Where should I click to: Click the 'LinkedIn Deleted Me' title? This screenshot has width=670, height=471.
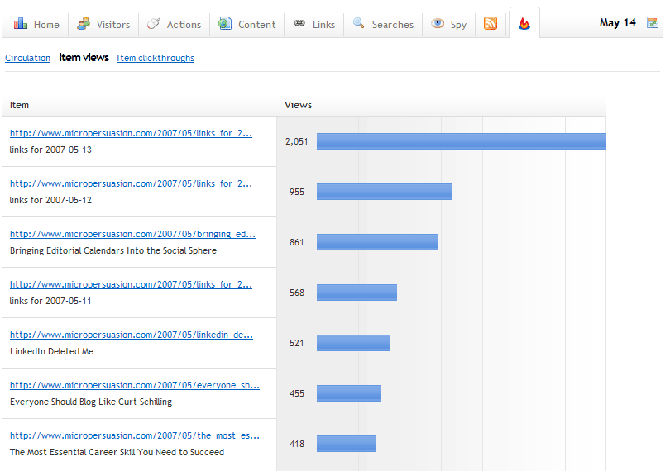52,351
